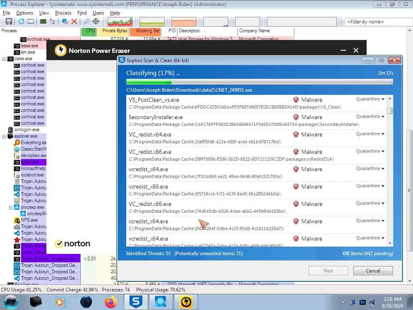Collapse the procexp.exe process tree node
The image size is (413, 310).
pyautogui.click(x=10, y=207)
